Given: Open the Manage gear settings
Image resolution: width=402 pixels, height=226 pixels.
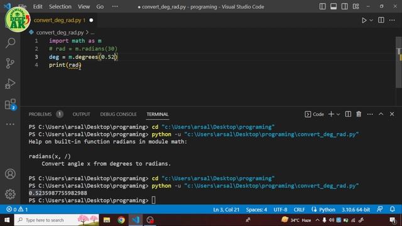Looking at the screenshot, I should click(10, 194).
